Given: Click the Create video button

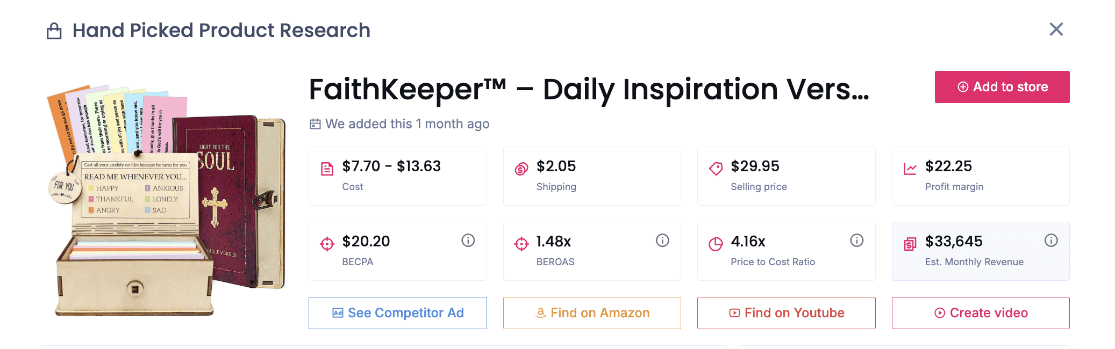Looking at the screenshot, I should click(981, 313).
